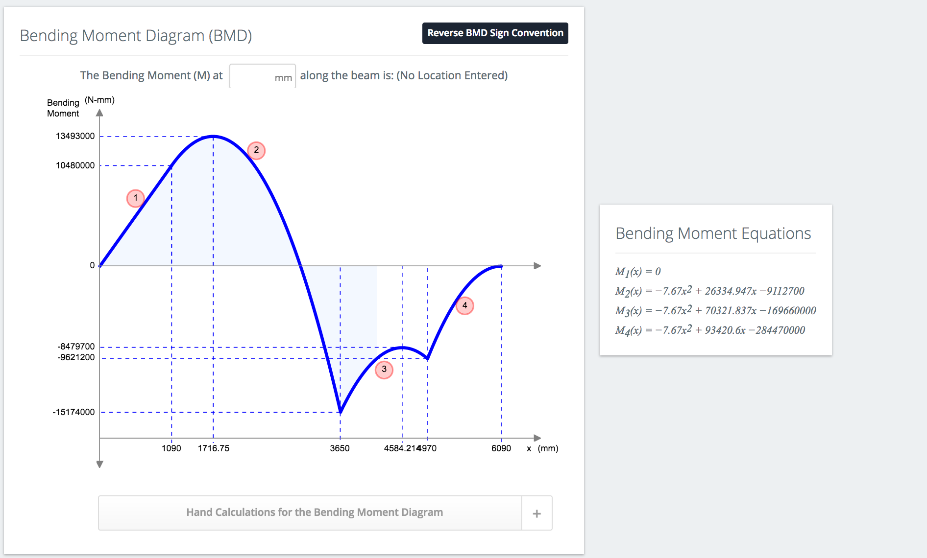This screenshot has width=927, height=558.
Task: Click the Bending Moment Equations heading
Action: coord(713,233)
